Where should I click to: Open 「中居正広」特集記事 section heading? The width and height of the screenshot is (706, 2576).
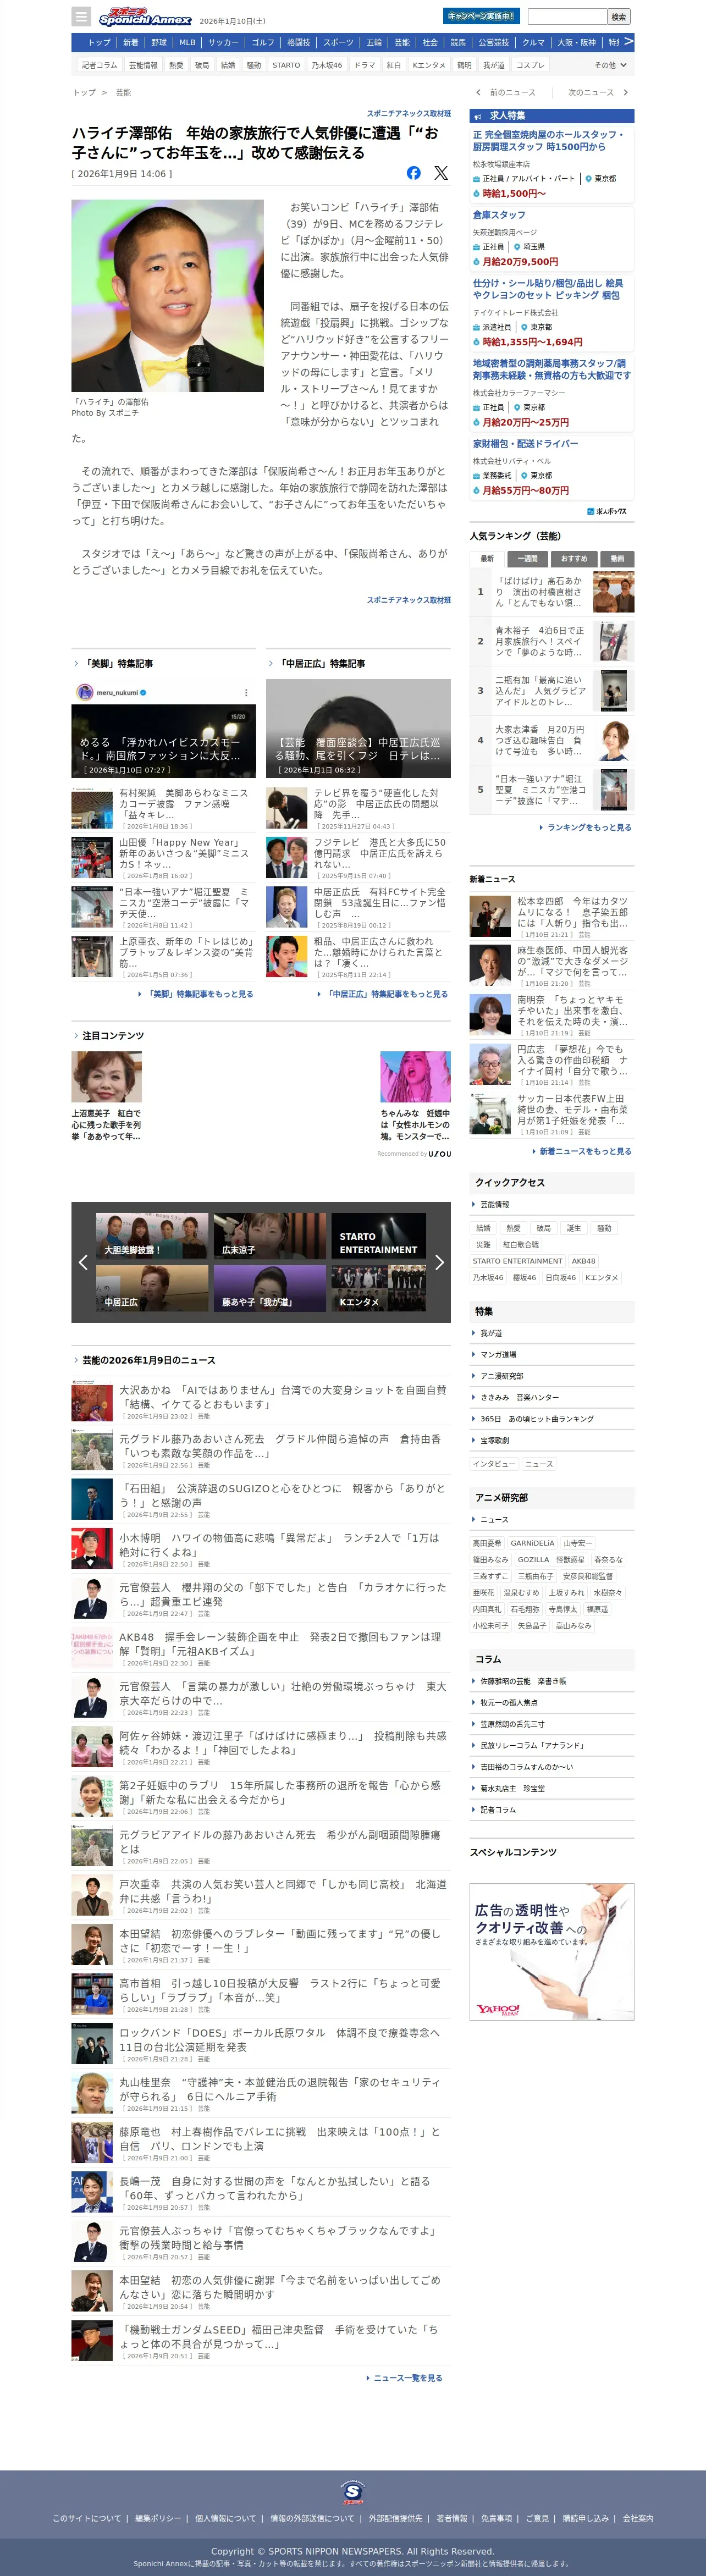point(321,664)
